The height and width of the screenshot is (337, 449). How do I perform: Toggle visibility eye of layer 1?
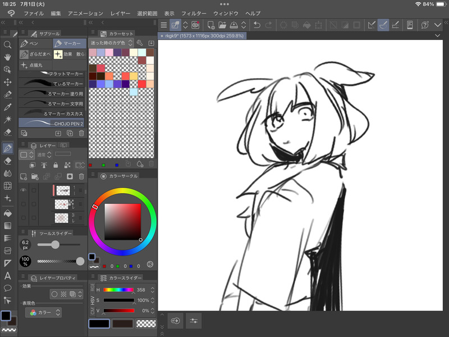(24, 190)
